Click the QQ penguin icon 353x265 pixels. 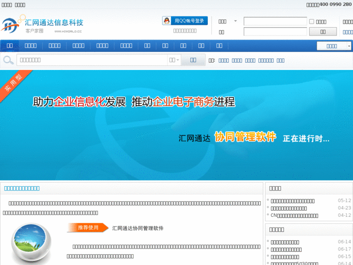[167, 21]
